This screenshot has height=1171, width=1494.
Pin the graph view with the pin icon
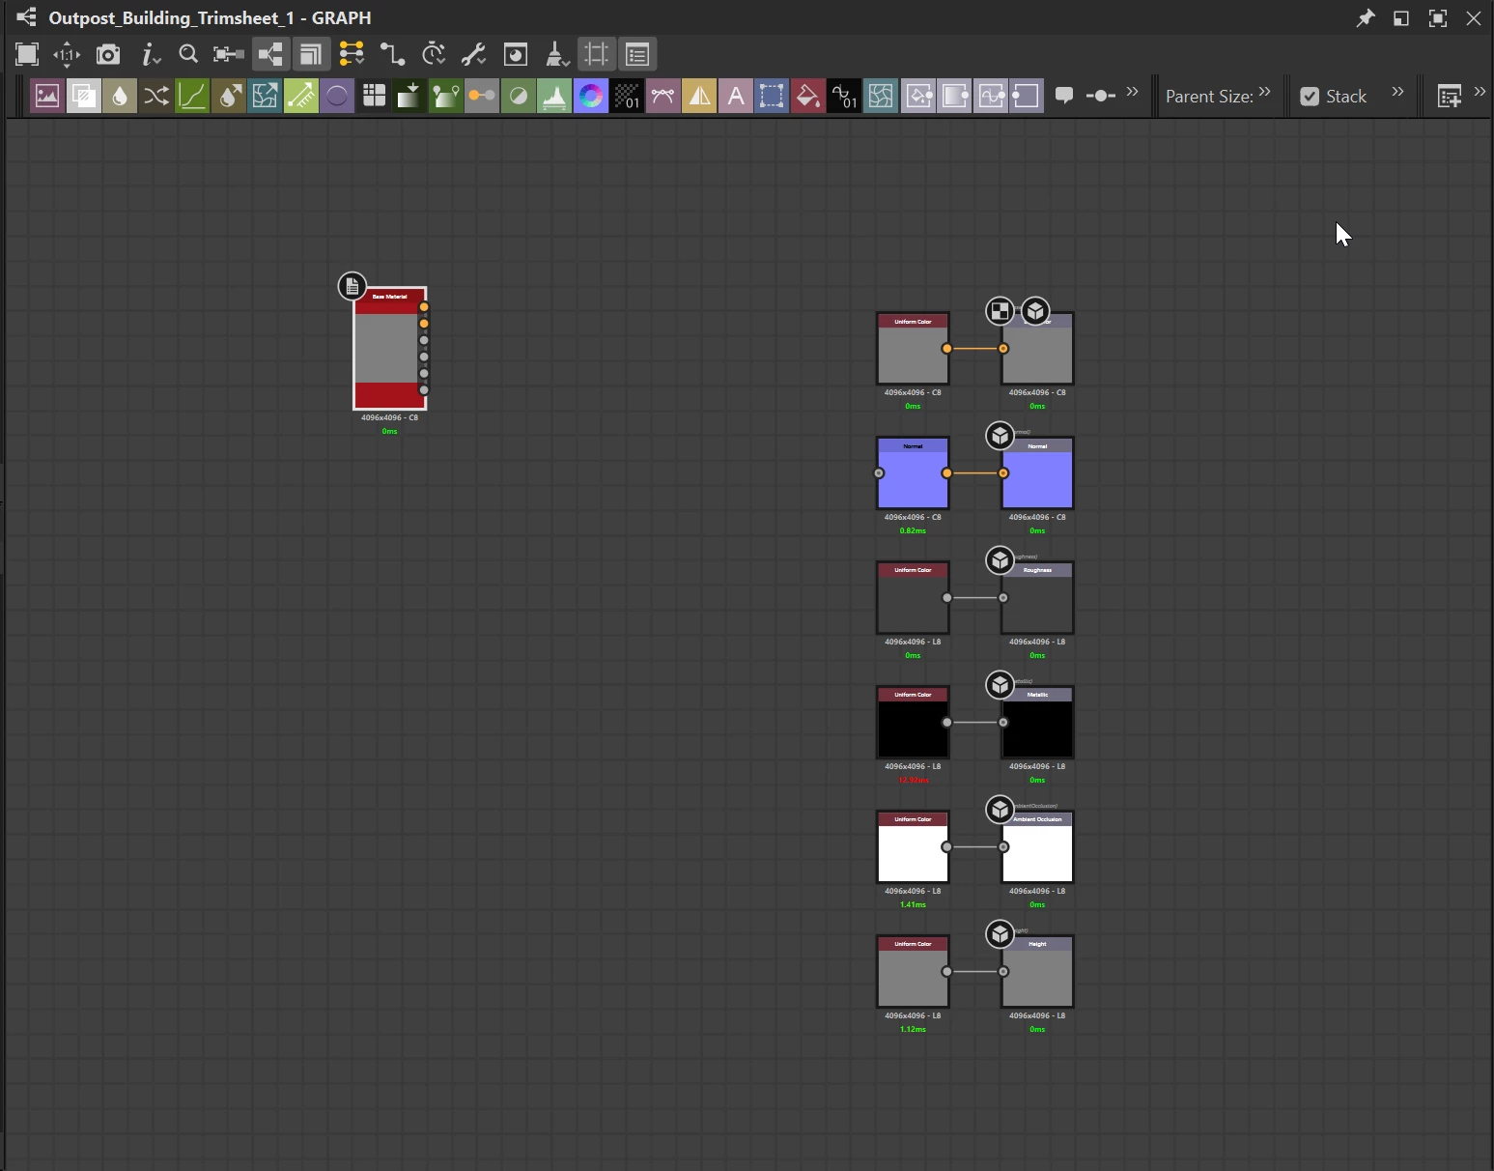click(1365, 18)
